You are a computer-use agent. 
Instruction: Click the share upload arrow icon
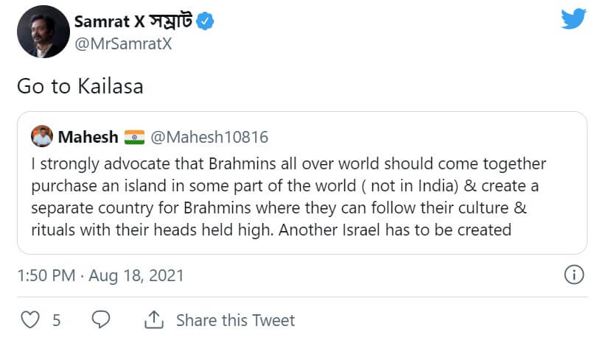tap(153, 320)
